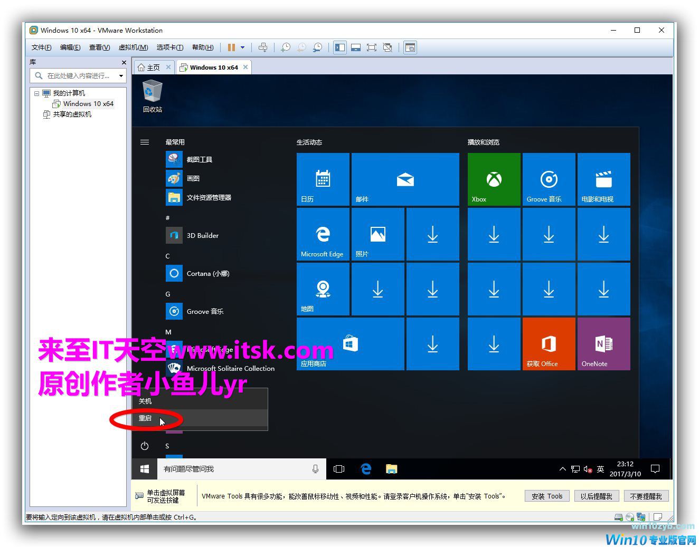Open the 帮助(H) menu
699x547 pixels.
pyautogui.click(x=203, y=47)
